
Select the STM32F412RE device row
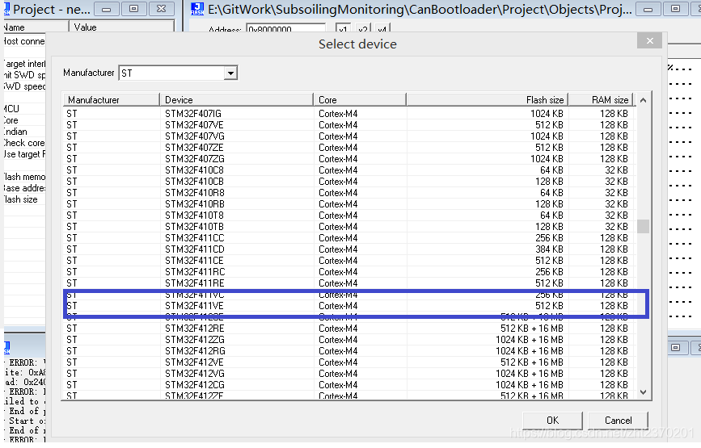[x=348, y=329]
